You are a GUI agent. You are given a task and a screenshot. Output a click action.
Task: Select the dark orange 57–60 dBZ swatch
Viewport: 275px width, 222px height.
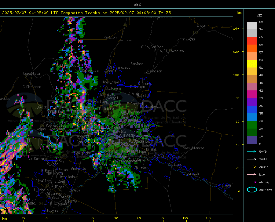coord(252,49)
